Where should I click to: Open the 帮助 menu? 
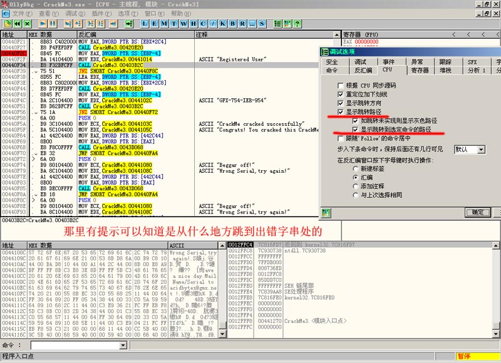pyautogui.click(x=181, y=13)
